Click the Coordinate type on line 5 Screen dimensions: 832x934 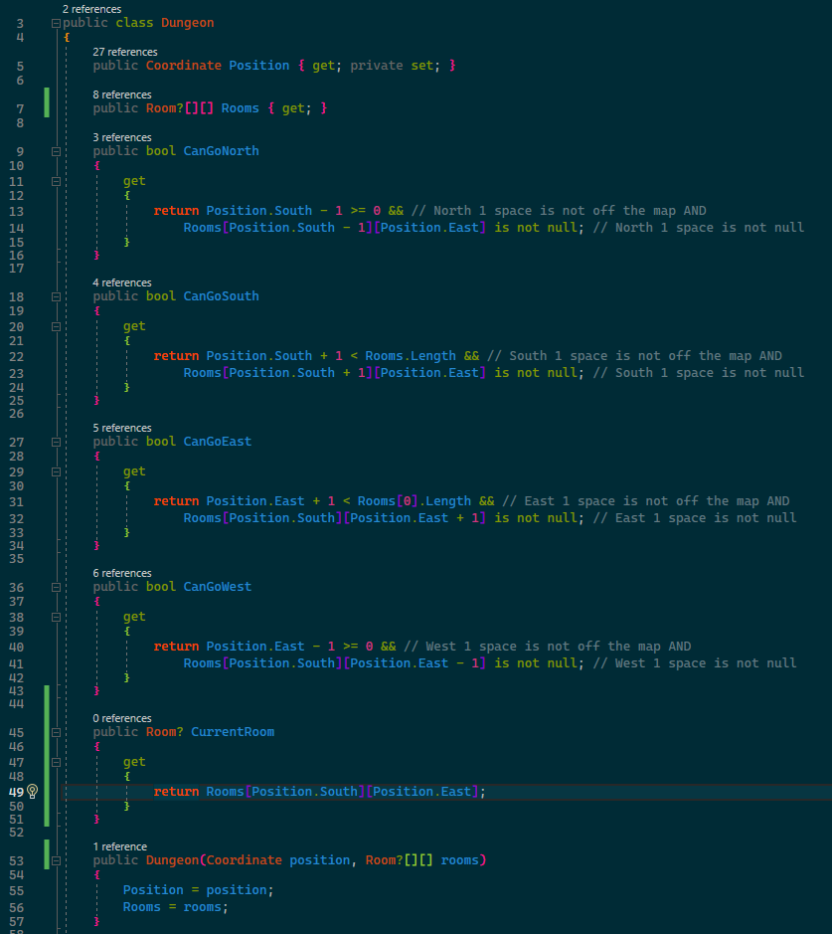184,66
